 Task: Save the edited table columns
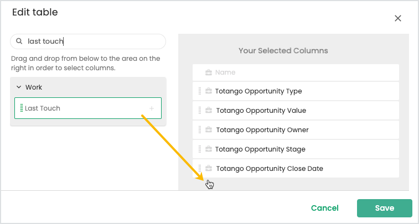(x=385, y=209)
